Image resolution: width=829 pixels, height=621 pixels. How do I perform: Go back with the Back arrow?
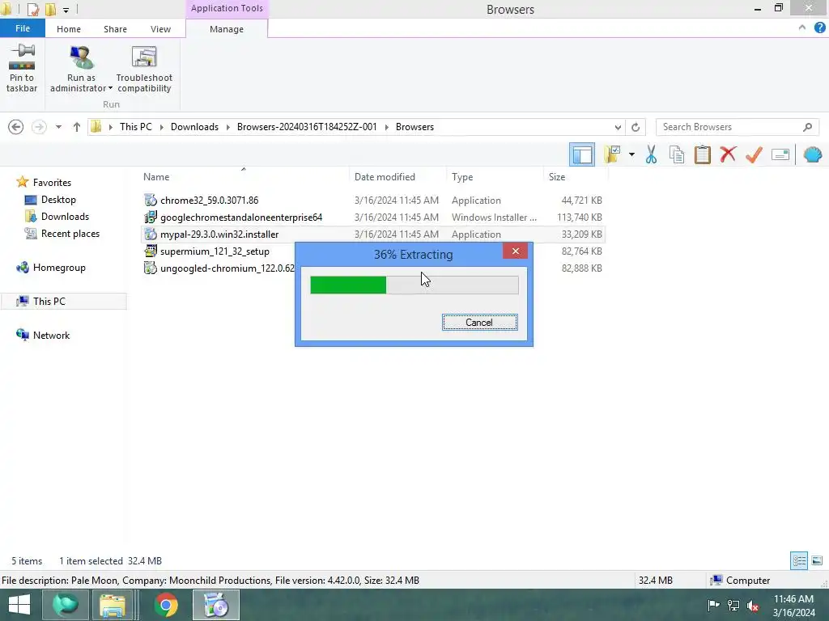16,127
